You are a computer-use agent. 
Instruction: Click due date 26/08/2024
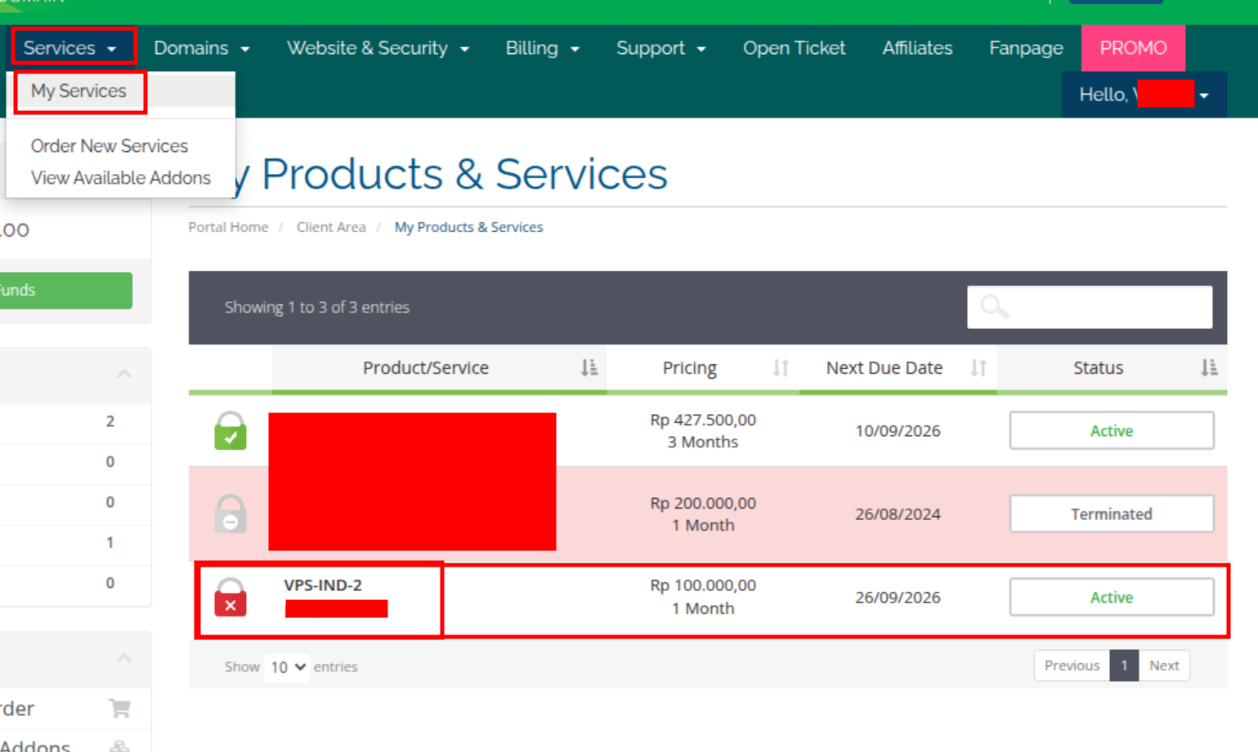pyautogui.click(x=898, y=514)
